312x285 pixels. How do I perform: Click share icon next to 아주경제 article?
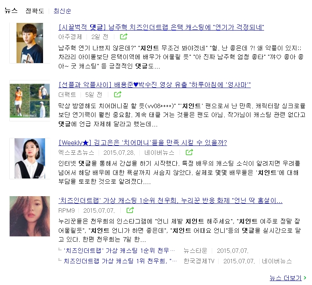[x=124, y=37]
